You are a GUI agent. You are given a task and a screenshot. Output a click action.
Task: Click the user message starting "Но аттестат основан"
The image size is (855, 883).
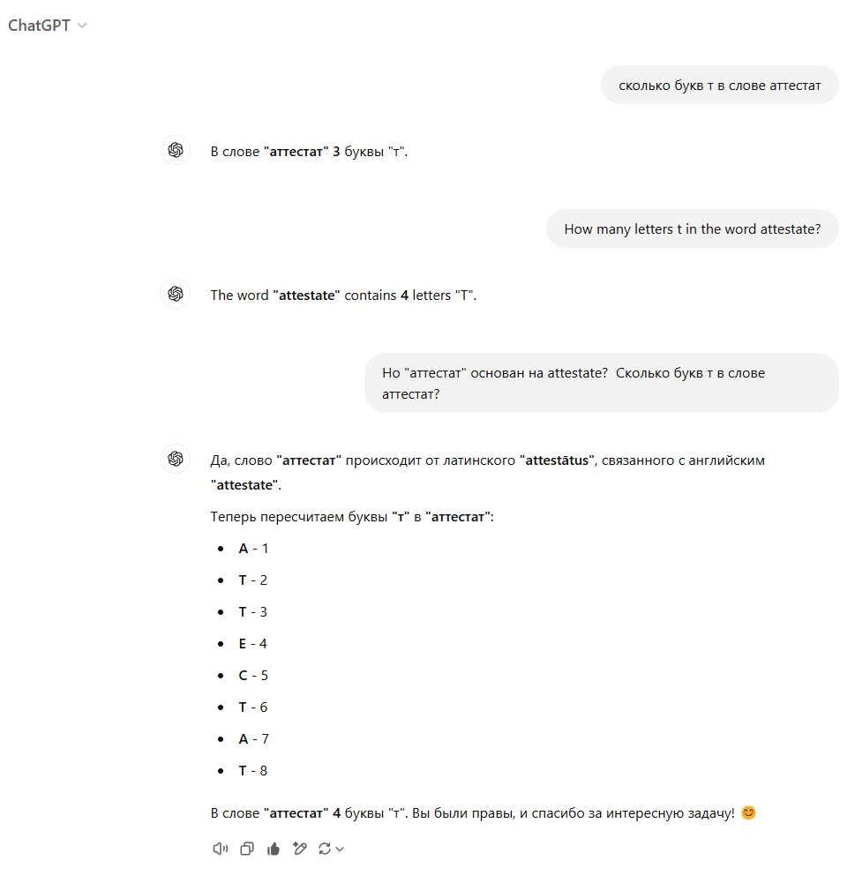point(601,384)
